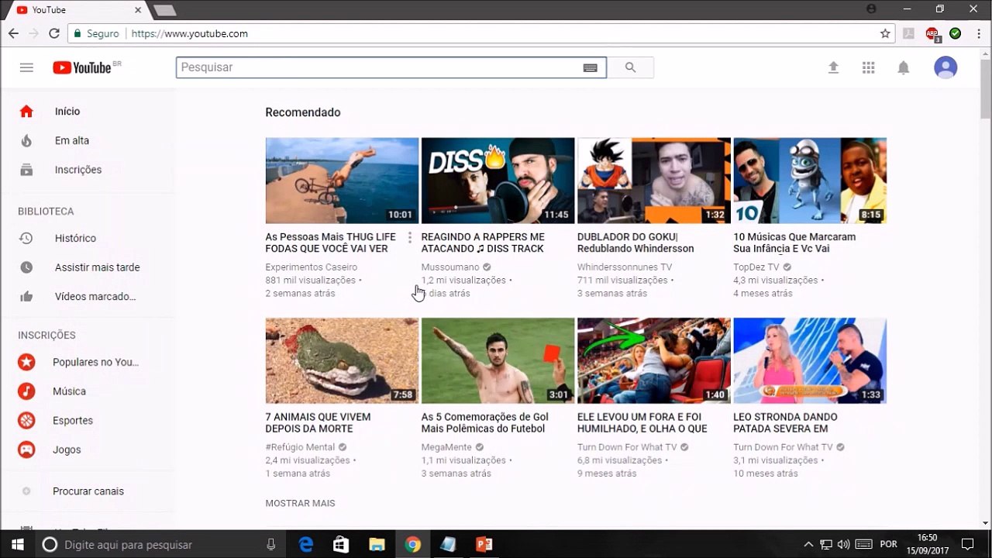Click the browser back arrow
This screenshot has width=992, height=558.
tap(13, 33)
